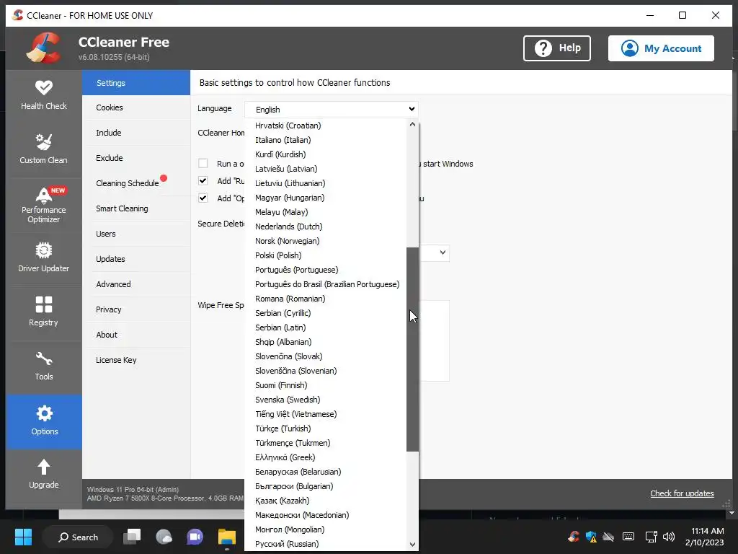Viewport: 738px width, 554px height.
Task: Open the About tab
Action: (x=136, y=335)
